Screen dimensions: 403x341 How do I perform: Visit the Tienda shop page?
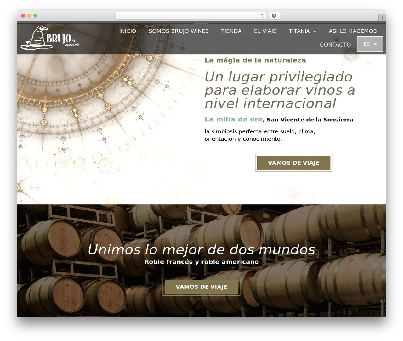coord(231,31)
